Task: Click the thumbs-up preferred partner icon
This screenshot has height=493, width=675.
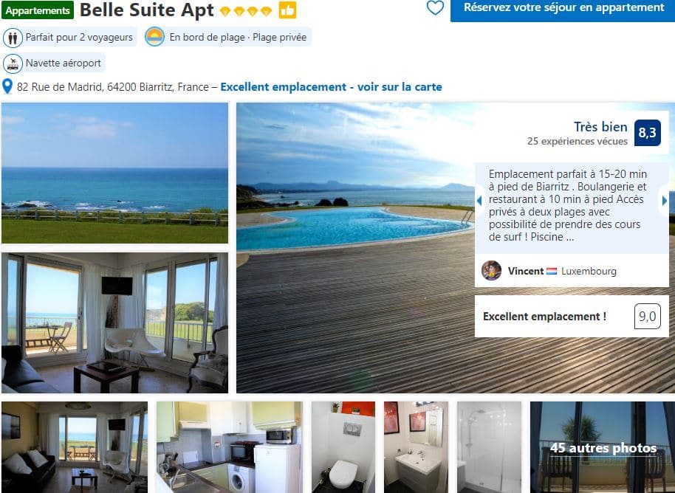Action: tap(287, 10)
